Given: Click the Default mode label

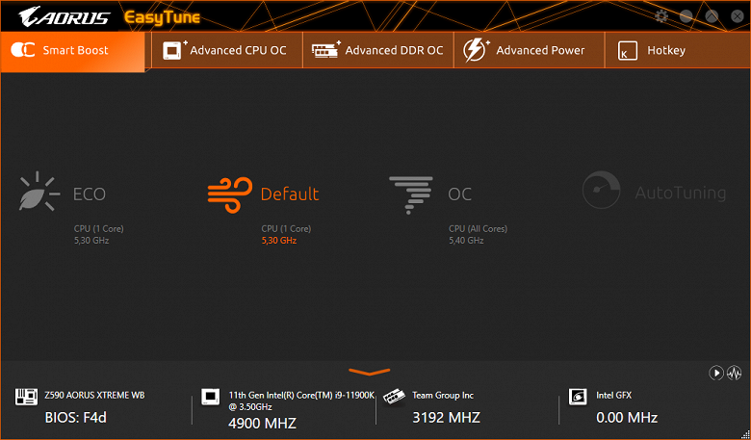Looking at the screenshot, I should [290, 194].
